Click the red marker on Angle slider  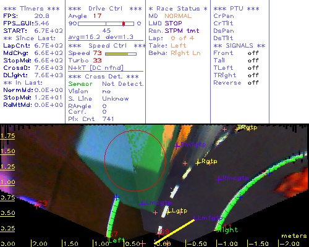click(124, 23)
